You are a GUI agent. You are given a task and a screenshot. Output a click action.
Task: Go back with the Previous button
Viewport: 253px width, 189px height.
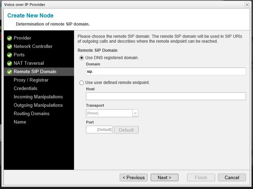[134, 177]
